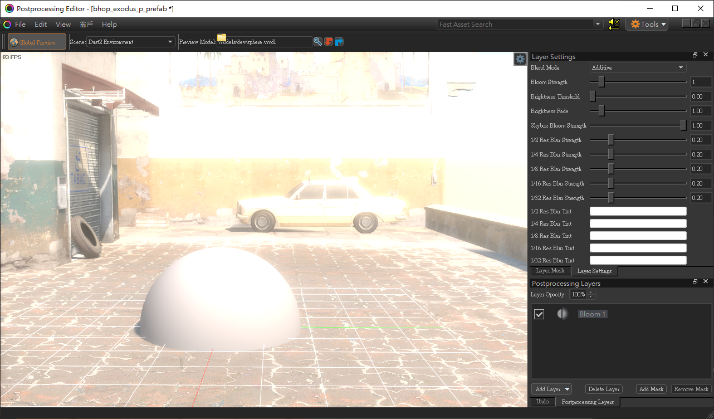Open the Scene dropdown Dust2 Environment

[131, 42]
